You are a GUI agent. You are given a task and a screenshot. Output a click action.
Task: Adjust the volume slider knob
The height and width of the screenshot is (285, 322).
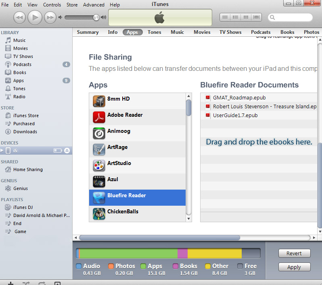click(x=96, y=17)
